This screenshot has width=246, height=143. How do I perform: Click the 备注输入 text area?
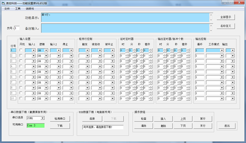click(x=125, y=28)
